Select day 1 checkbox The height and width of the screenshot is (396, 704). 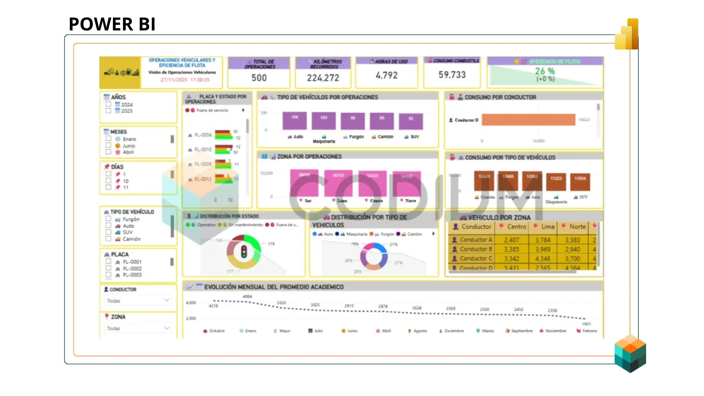pos(108,174)
